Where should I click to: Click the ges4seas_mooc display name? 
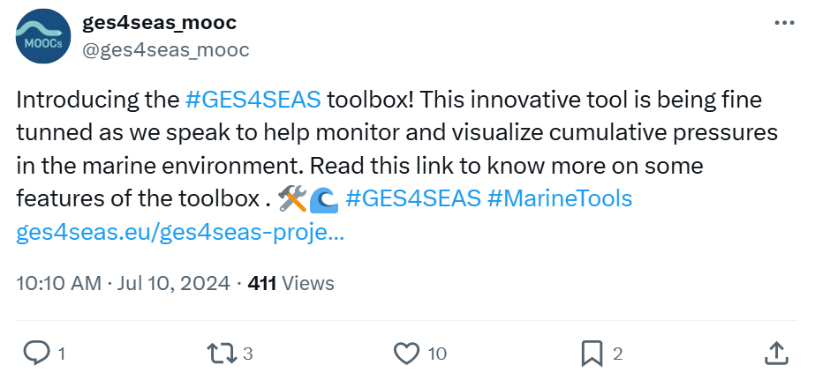tap(160, 22)
